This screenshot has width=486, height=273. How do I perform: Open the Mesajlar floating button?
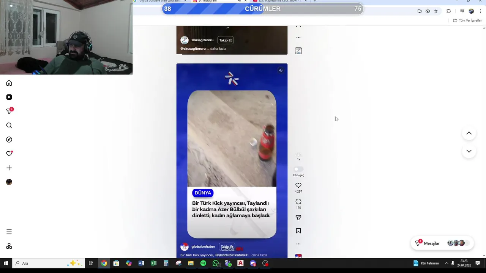pos(442,243)
